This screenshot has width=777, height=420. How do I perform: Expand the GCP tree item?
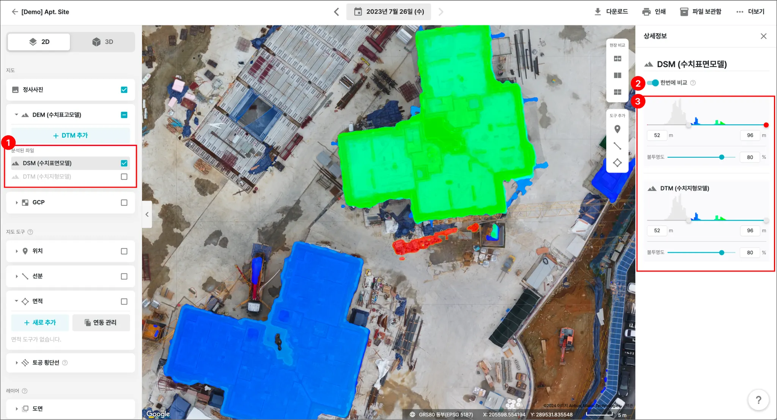click(x=17, y=203)
